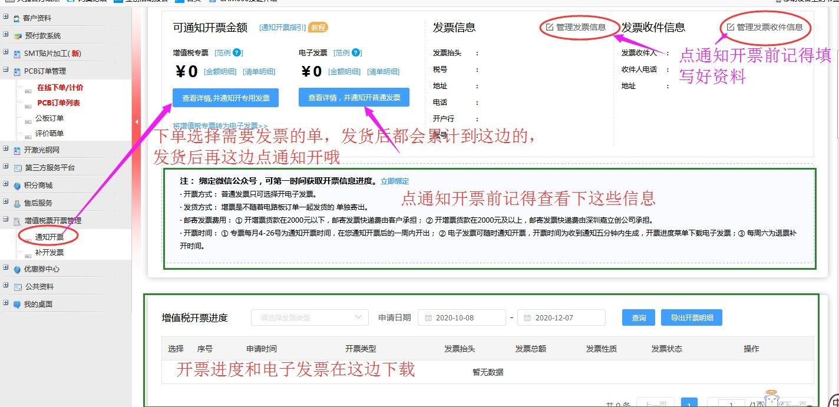Click the 客户资料 sidebar icon
The image size is (839, 407).
pos(16,19)
